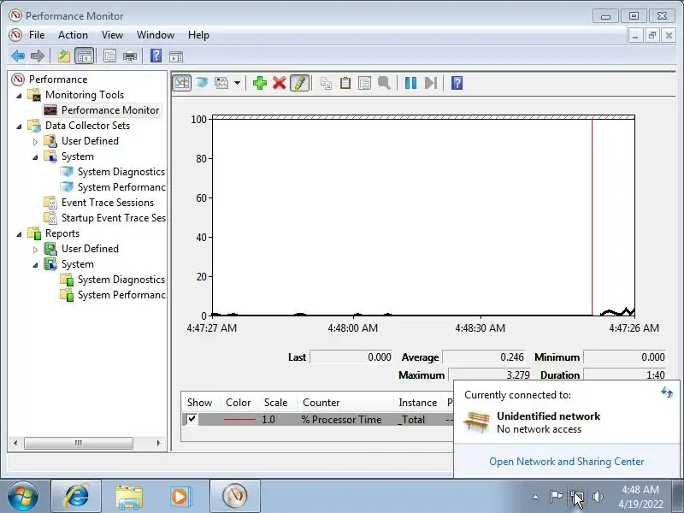
Task: Click the Up One Level folder icon
Action: [x=64, y=56]
